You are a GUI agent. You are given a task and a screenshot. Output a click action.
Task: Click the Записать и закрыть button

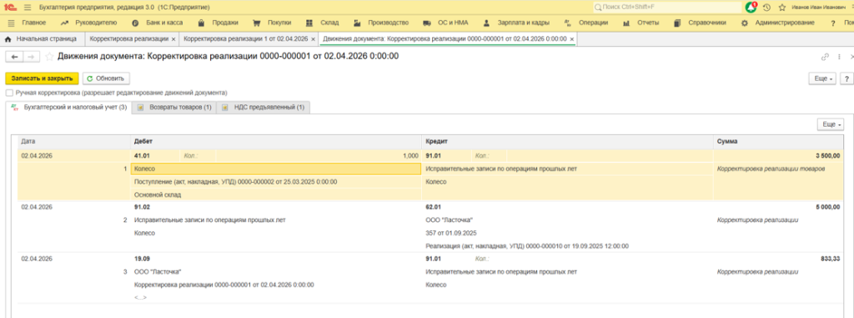tap(42, 78)
